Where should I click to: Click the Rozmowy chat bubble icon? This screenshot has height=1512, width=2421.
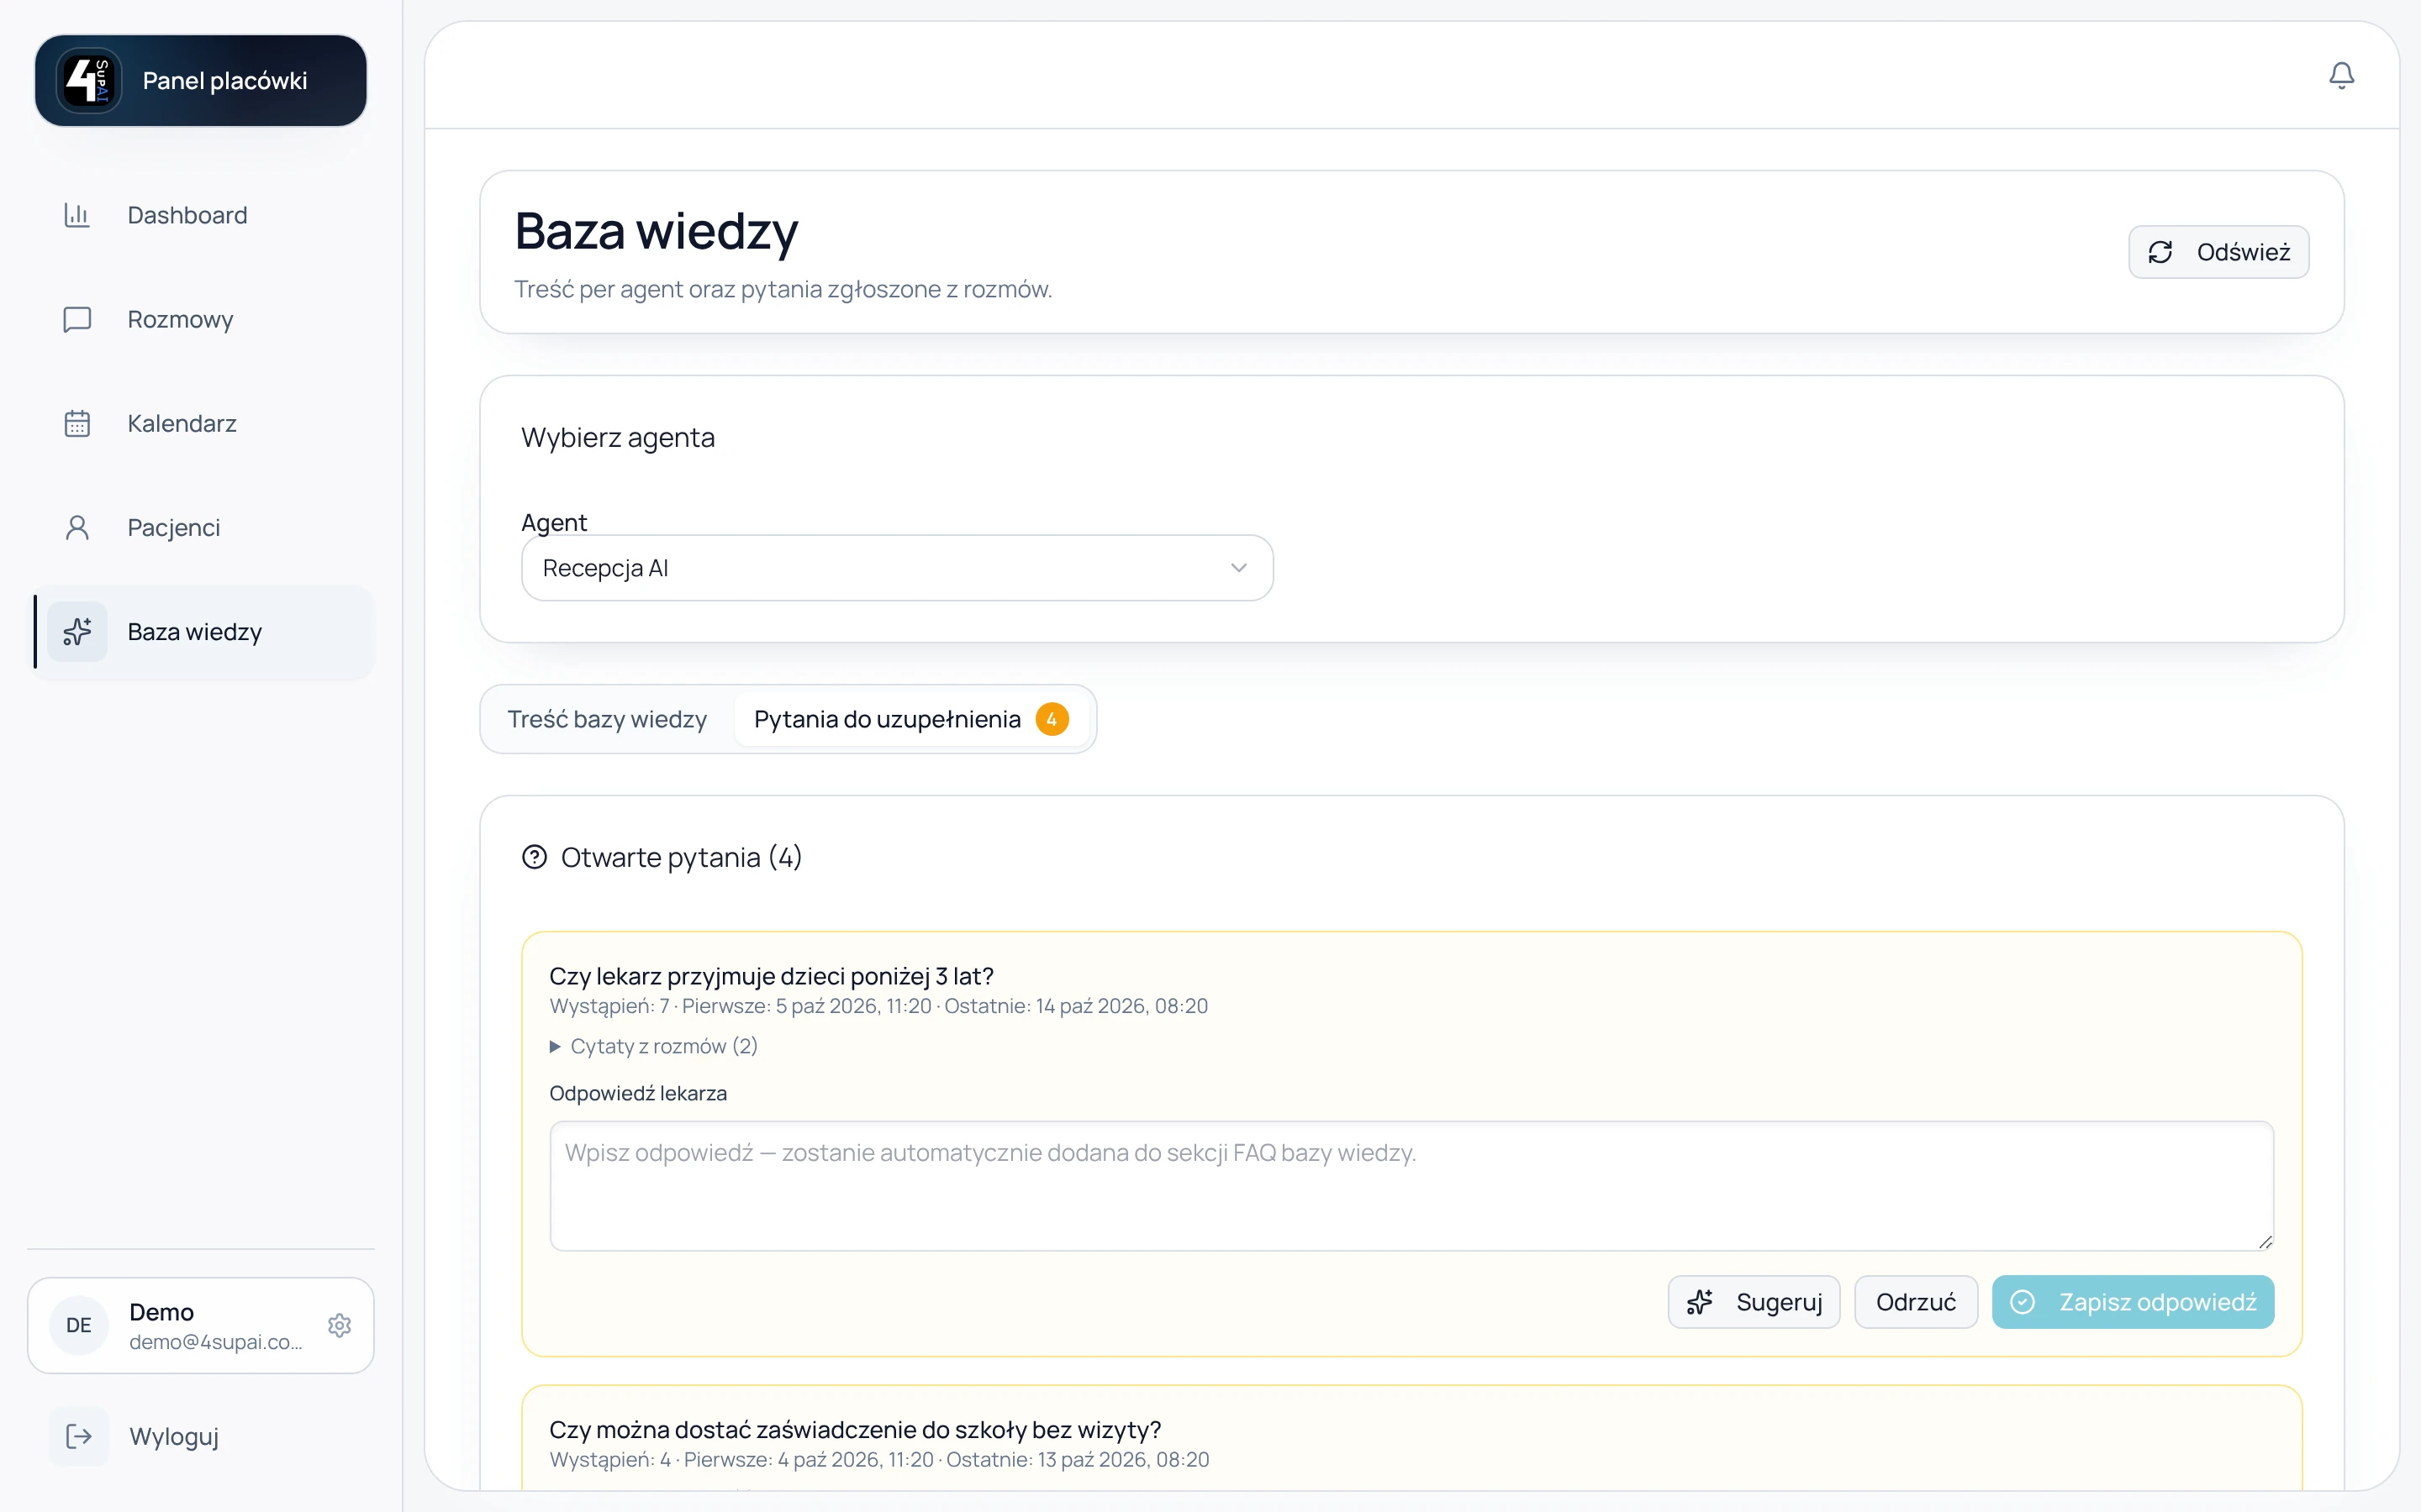click(77, 319)
